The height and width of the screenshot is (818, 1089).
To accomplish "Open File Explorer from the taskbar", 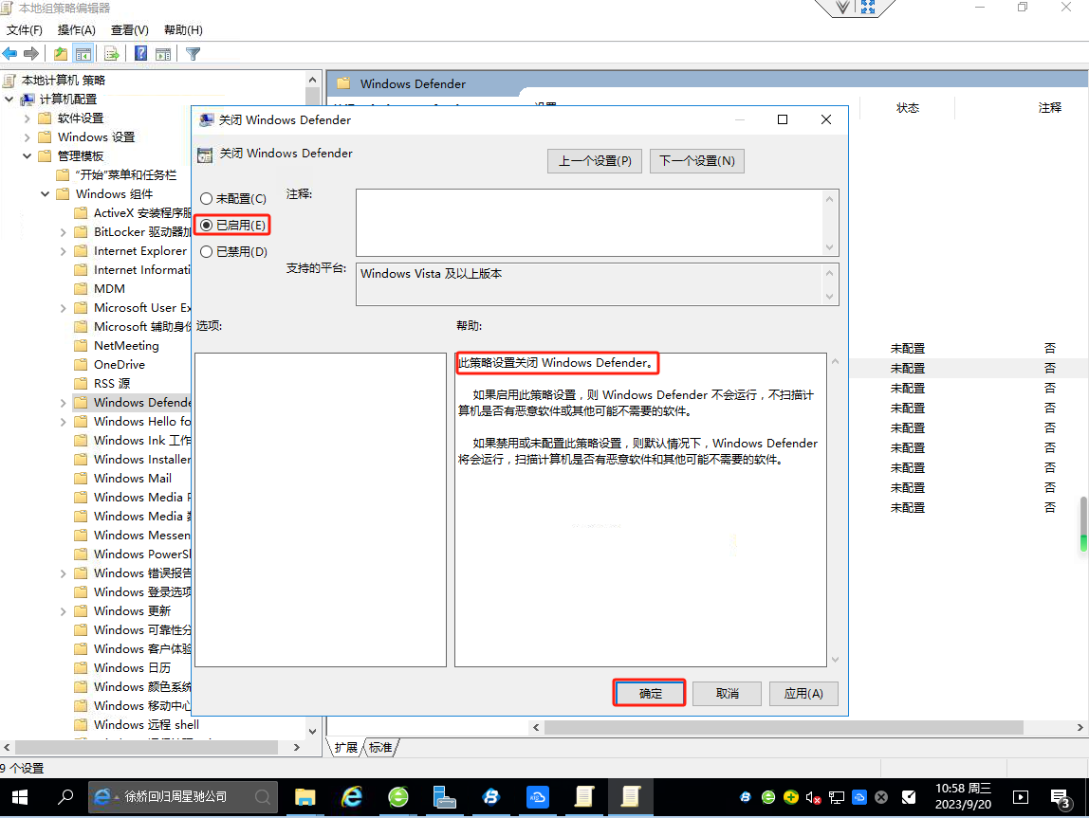I will point(305,797).
